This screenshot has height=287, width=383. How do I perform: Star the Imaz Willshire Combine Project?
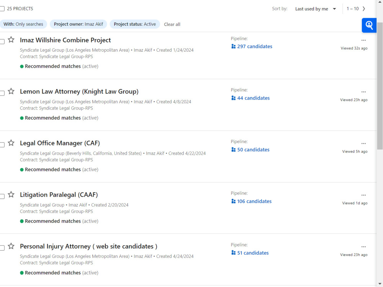(x=11, y=39)
